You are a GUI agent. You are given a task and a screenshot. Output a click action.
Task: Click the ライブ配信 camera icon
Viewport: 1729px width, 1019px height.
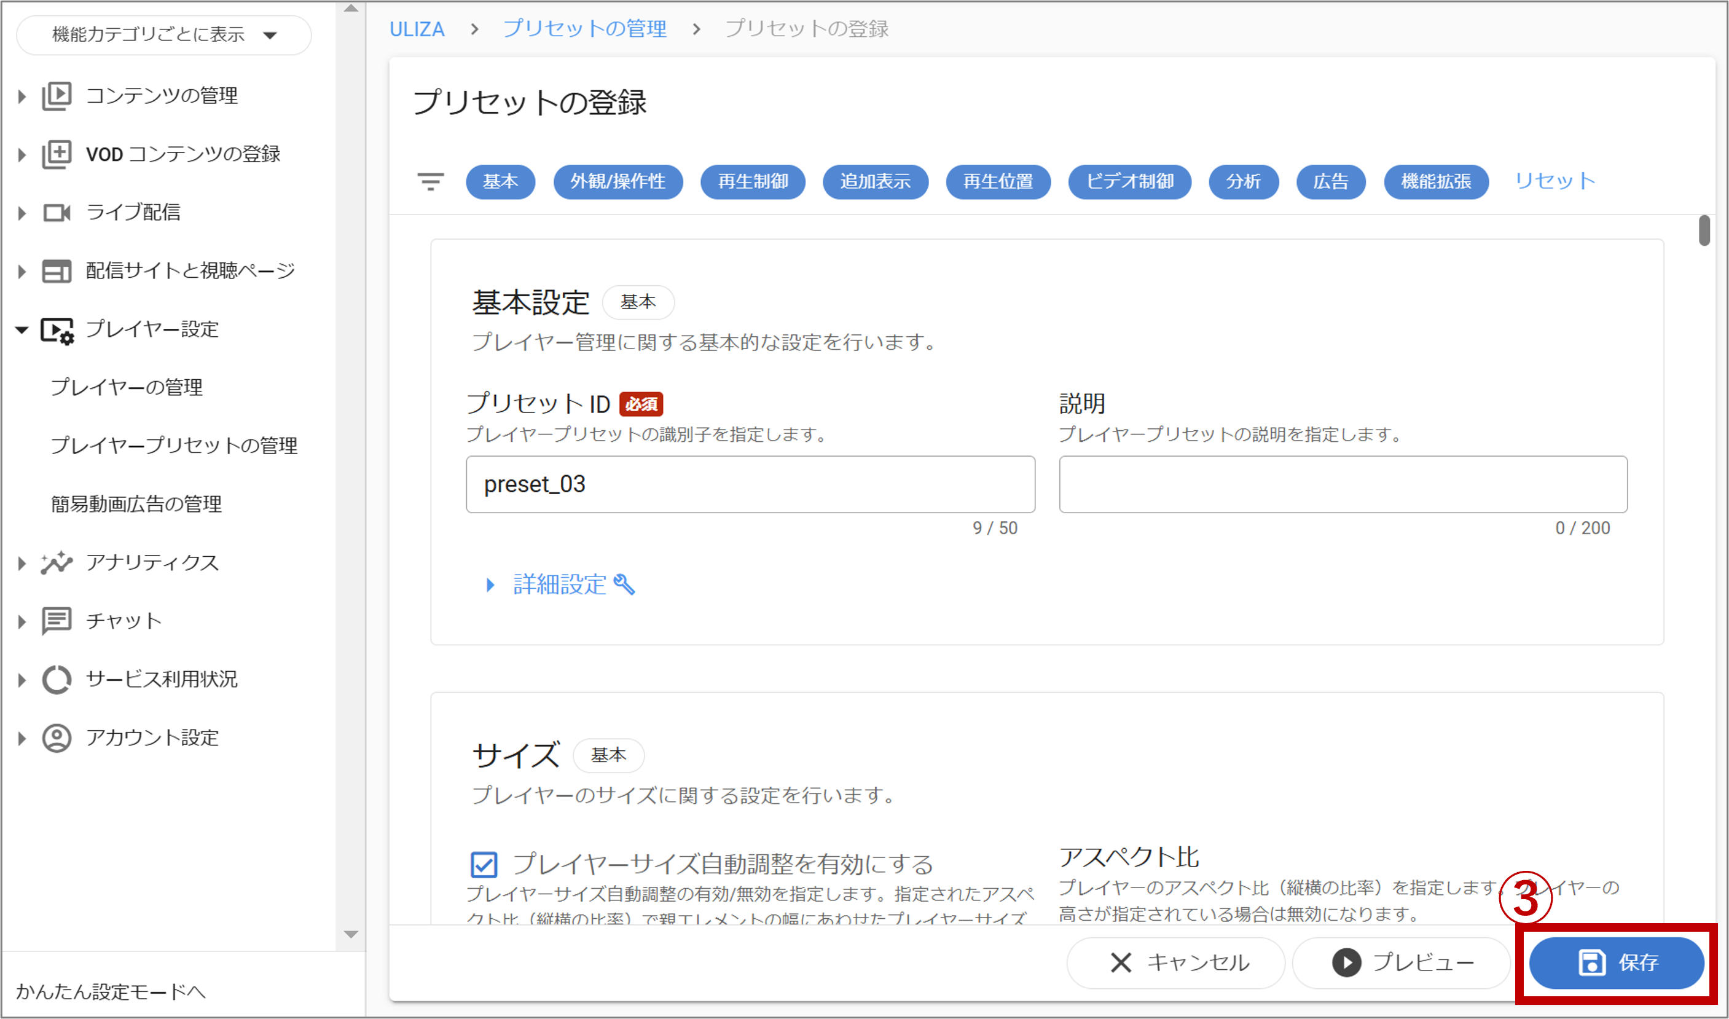57,213
